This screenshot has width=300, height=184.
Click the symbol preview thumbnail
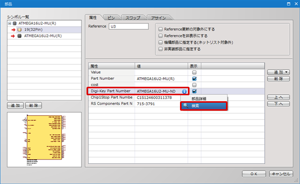click(44, 140)
